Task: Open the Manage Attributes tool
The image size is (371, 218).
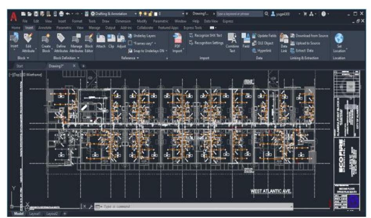Action: tap(76, 43)
